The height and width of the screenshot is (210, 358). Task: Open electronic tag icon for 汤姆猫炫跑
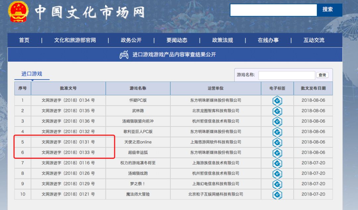[277, 174]
